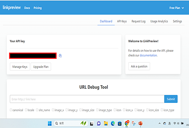Screen dimensions: 189x128
Task: Tick the icon_y checkbox
Action: pos(136,110)
